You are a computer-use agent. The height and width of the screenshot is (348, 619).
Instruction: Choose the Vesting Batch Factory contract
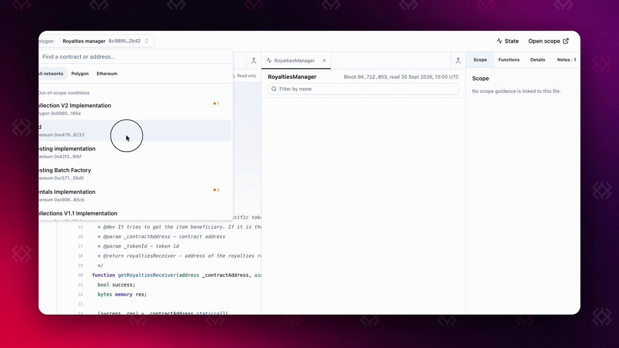135,174
